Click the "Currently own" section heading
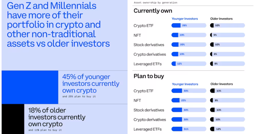Viewport: 256px width, 134px height. 151,11
